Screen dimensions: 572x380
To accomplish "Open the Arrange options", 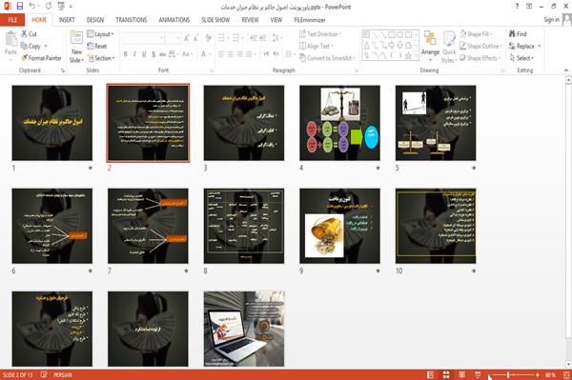I will click(x=430, y=45).
